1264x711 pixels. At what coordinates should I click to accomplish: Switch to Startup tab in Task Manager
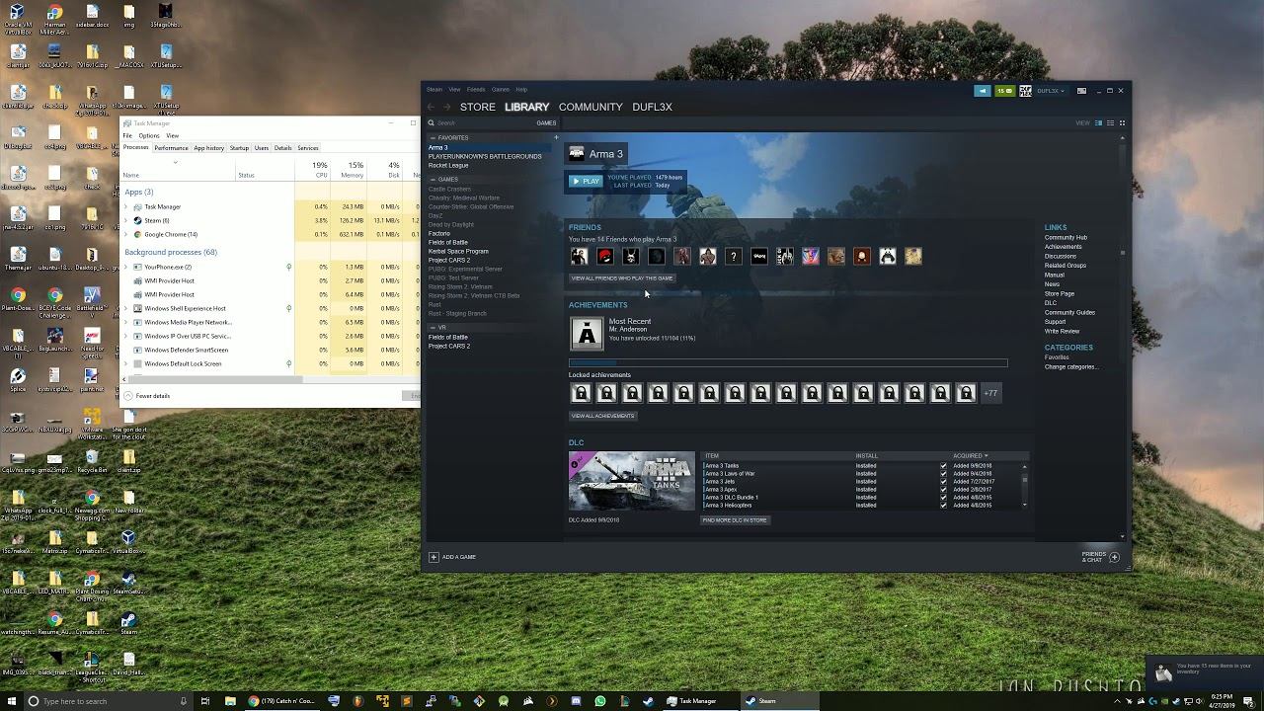pyautogui.click(x=239, y=148)
